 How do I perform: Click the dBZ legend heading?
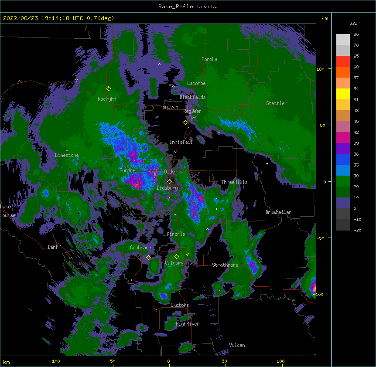[353, 24]
